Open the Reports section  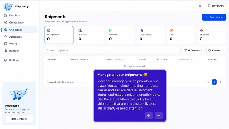pos(19,51)
